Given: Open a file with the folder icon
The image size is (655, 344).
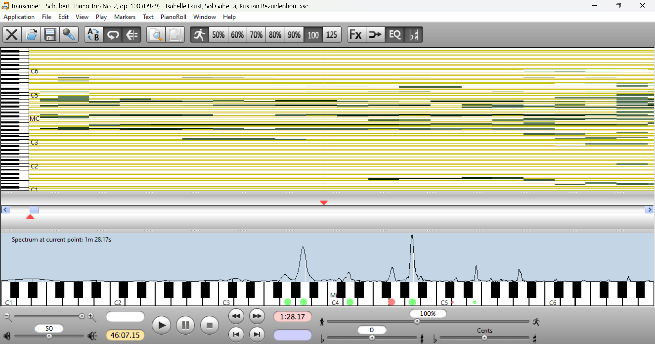Looking at the screenshot, I should [x=31, y=35].
